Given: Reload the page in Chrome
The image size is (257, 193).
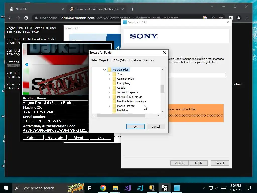Looking at the screenshot, I should [x=26, y=18].
